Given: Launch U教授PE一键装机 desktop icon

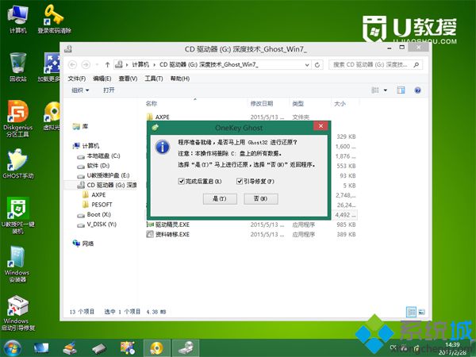Looking at the screenshot, I should tap(18, 216).
